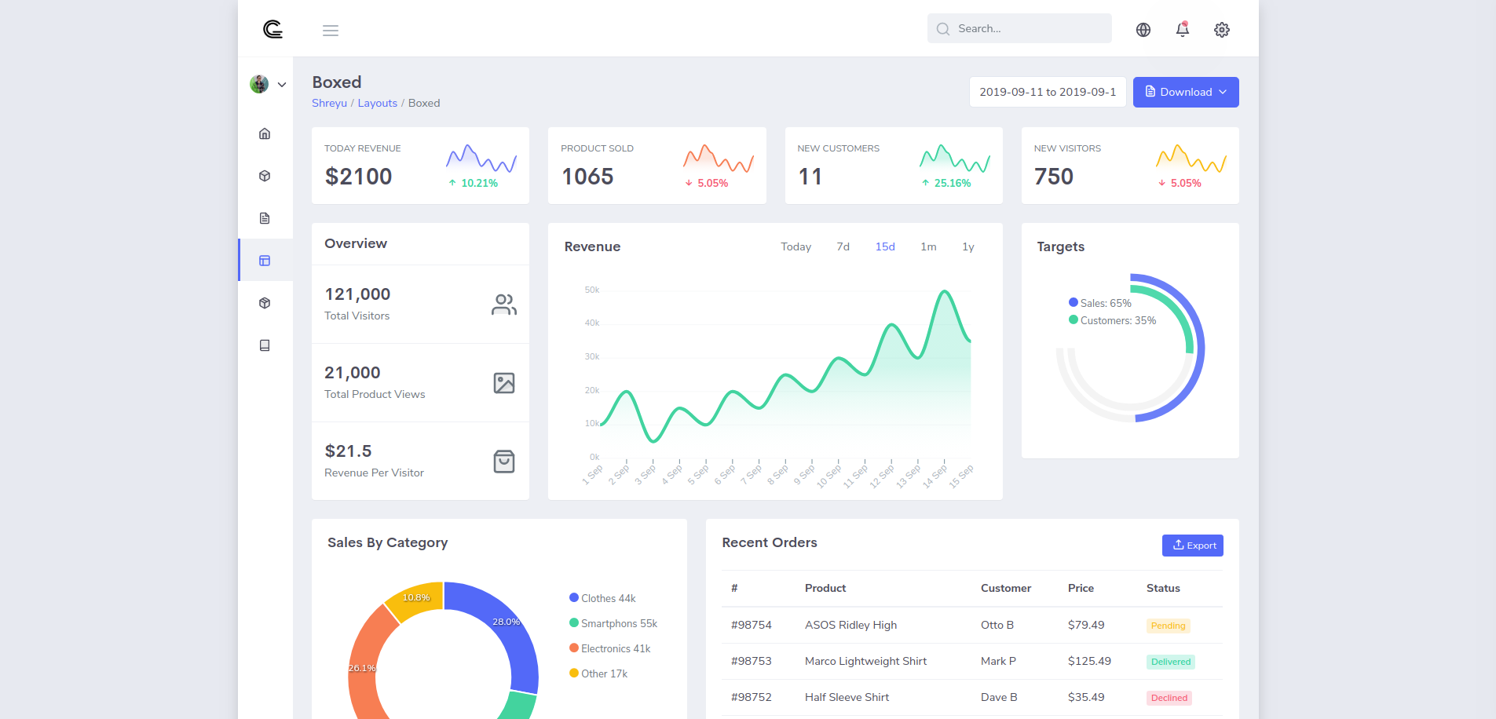Screen dimensions: 1496x719
Task: Click the Delivered status badge
Action: click(x=1171, y=662)
